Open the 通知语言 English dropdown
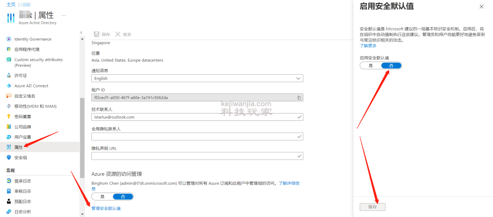493x217 pixels. tap(197, 78)
